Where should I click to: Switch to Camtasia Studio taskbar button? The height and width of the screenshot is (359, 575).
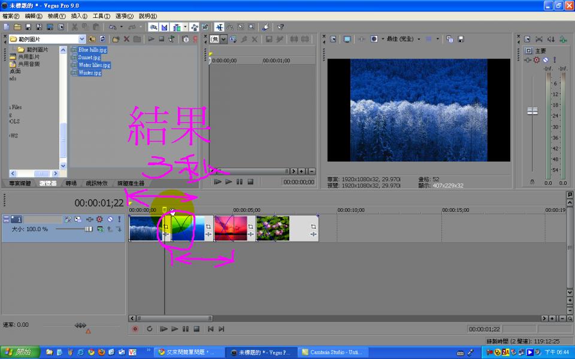[x=331, y=352]
